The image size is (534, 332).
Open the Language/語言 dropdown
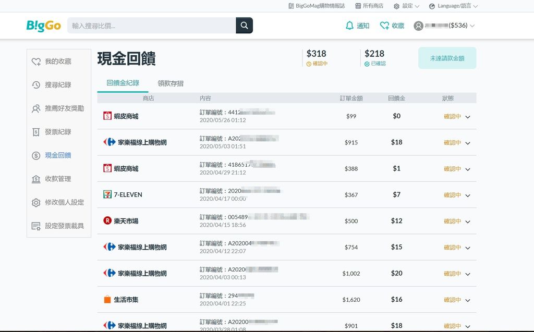[x=476, y=6]
